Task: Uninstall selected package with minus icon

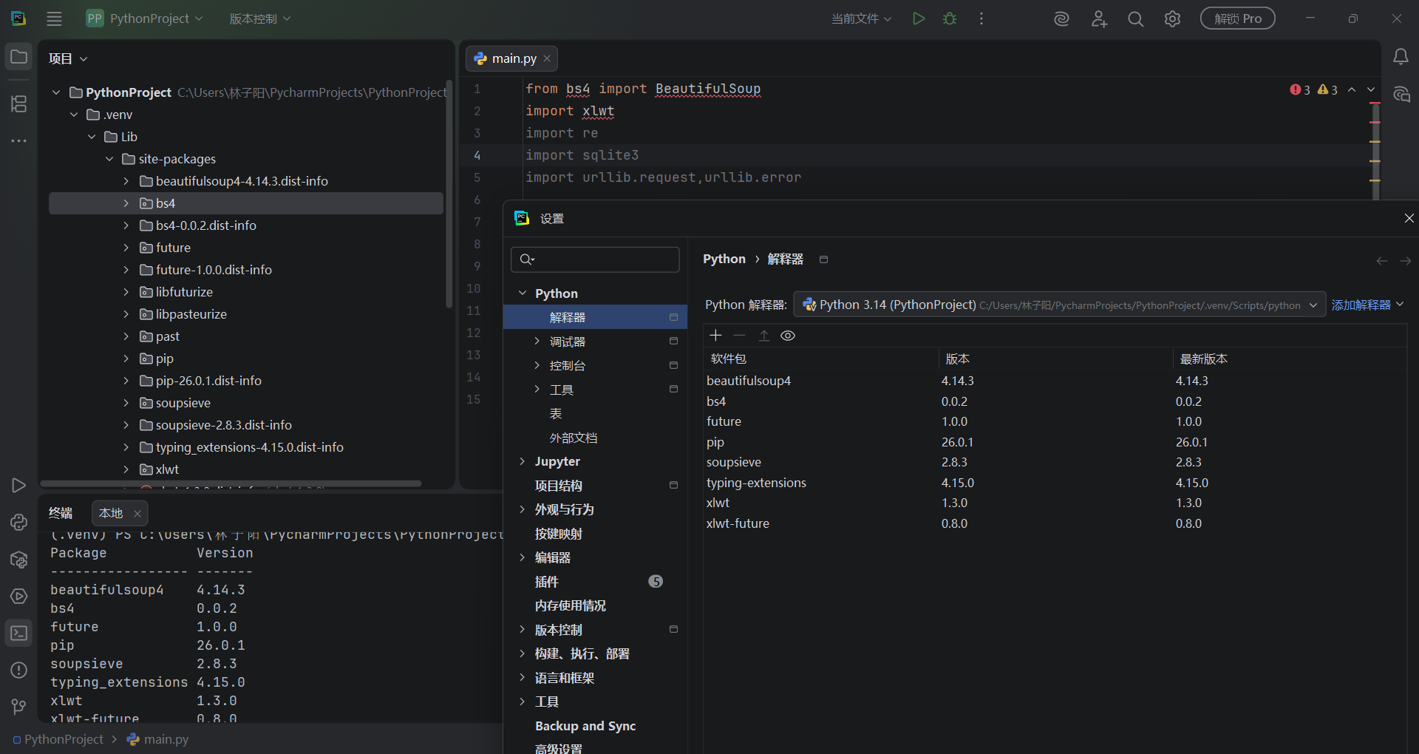Action: tap(739, 336)
